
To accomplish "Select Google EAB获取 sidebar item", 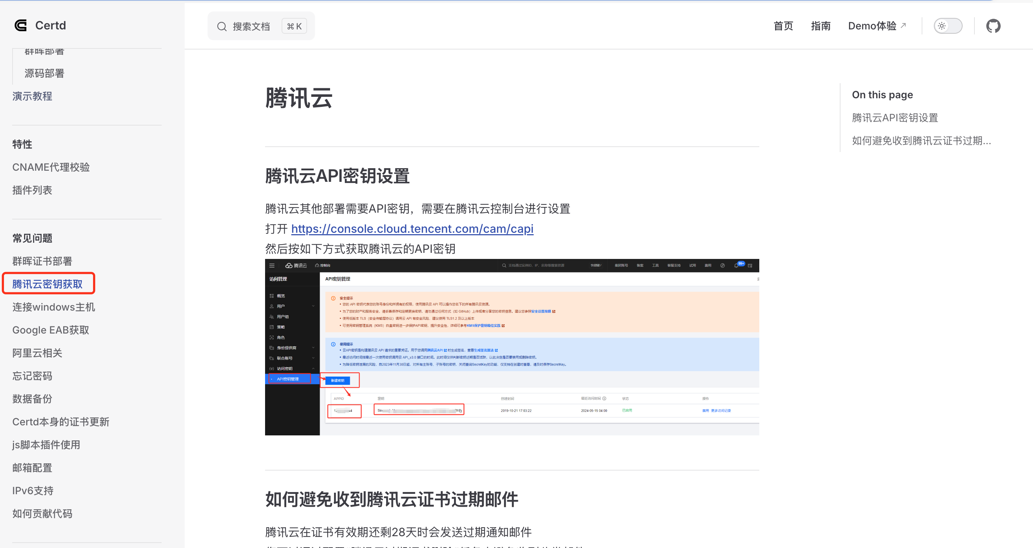I will click(x=51, y=330).
